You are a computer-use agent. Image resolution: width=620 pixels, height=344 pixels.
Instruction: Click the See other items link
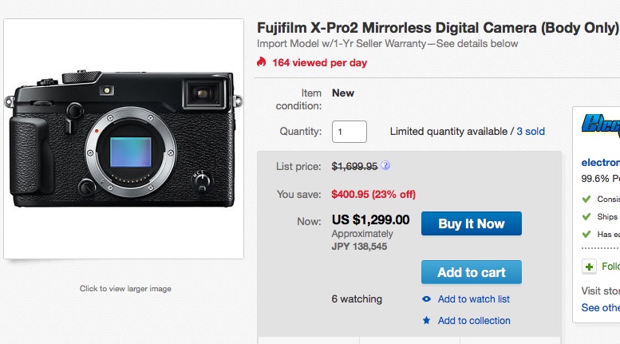click(x=600, y=307)
